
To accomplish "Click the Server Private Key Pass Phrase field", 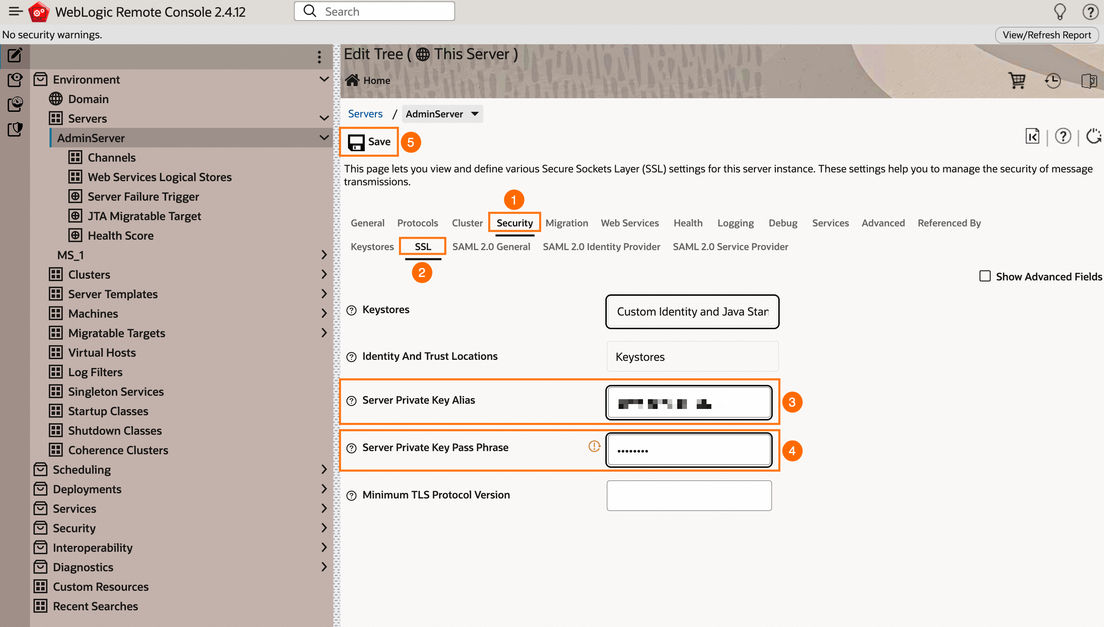I will click(689, 450).
